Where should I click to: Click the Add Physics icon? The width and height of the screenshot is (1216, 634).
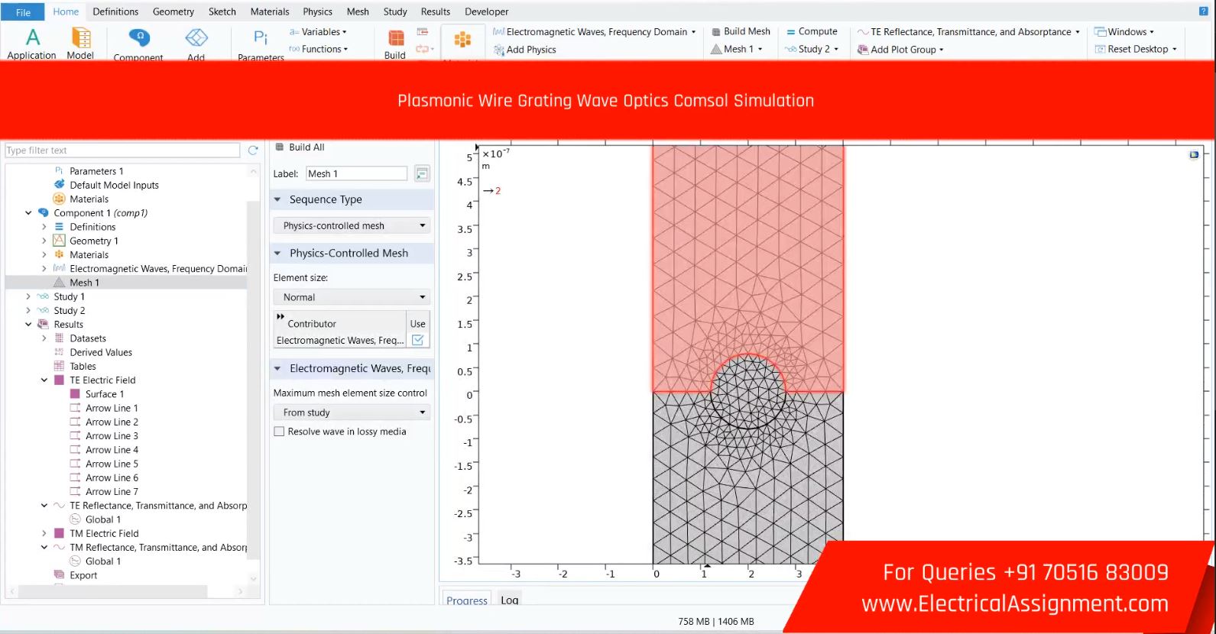pos(499,50)
